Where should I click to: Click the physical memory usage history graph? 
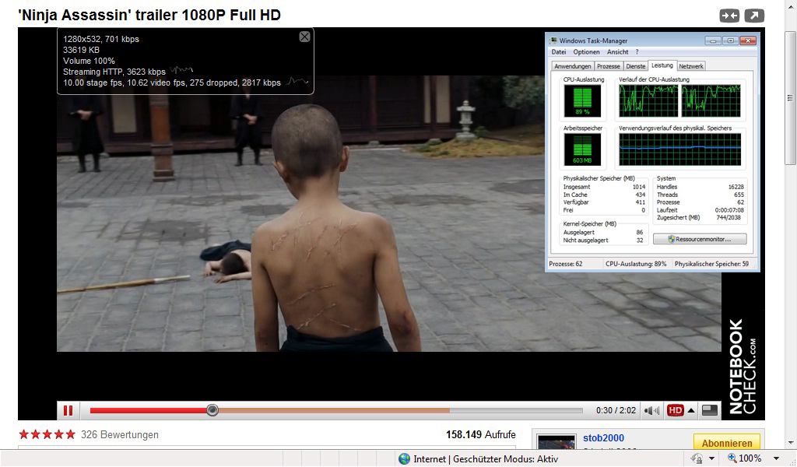(x=680, y=149)
